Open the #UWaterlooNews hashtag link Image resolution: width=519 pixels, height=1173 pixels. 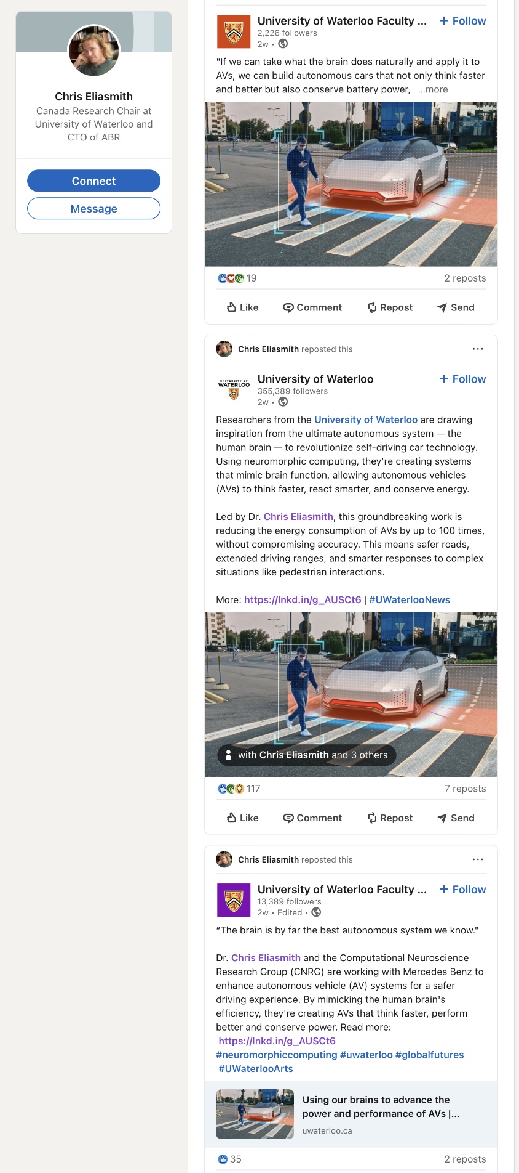(x=410, y=600)
